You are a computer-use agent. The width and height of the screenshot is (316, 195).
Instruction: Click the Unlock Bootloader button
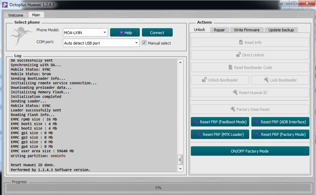220,80
